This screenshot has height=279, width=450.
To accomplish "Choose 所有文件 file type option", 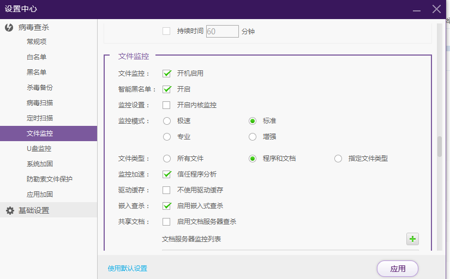I will (167, 159).
